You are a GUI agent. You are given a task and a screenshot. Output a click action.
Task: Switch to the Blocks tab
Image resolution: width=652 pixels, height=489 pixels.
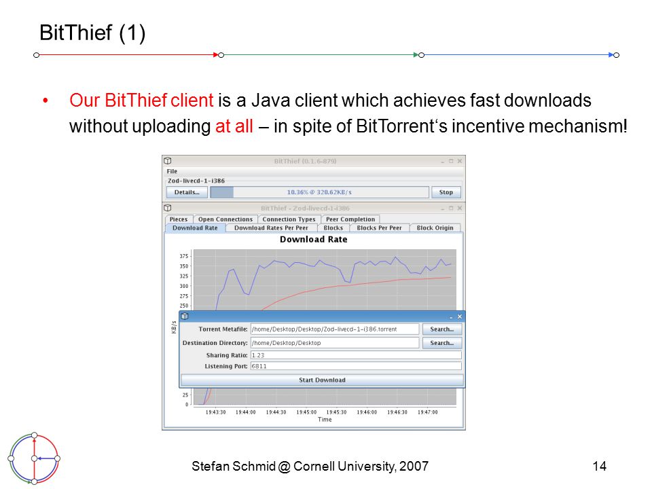click(x=333, y=228)
